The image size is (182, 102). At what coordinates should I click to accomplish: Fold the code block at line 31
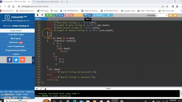[x=41, y=59]
